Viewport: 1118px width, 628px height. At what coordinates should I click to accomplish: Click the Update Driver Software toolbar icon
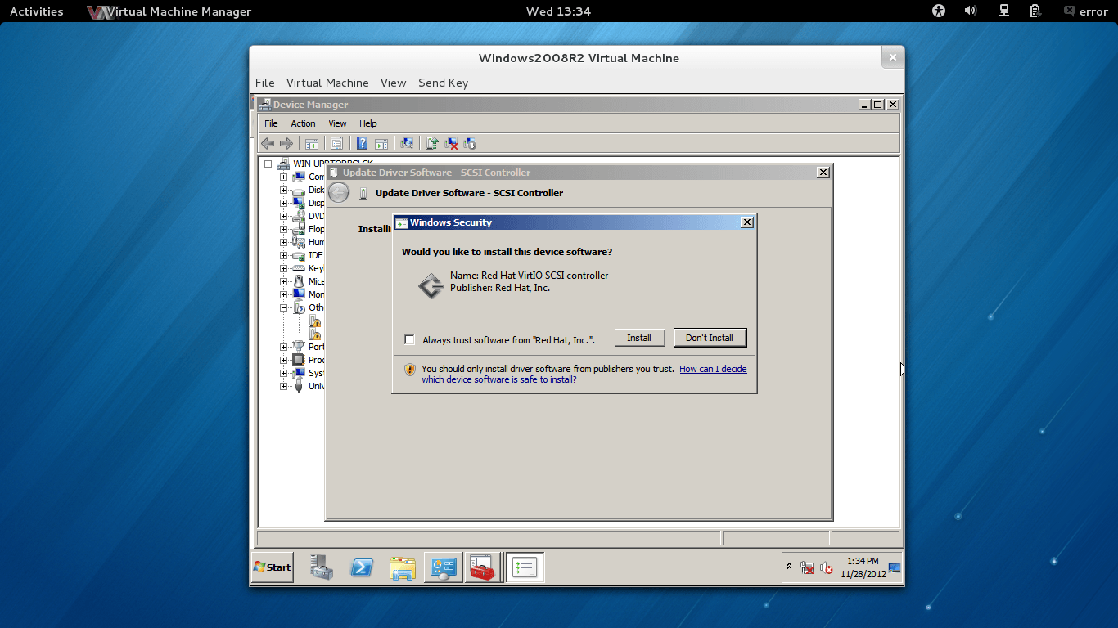tap(432, 144)
